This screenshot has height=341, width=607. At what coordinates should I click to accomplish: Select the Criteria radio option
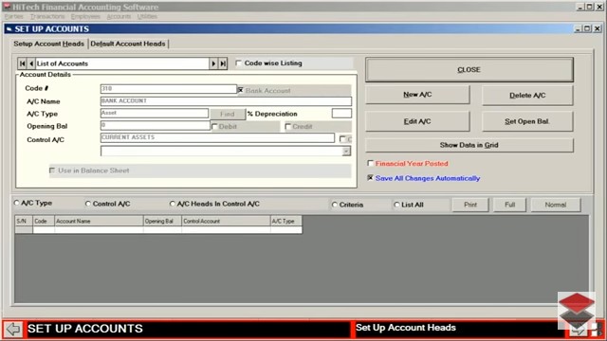click(335, 205)
